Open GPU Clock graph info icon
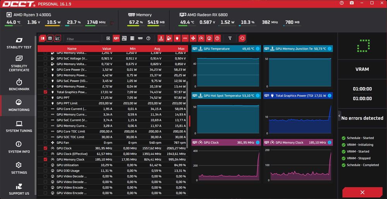 (x=258, y=142)
